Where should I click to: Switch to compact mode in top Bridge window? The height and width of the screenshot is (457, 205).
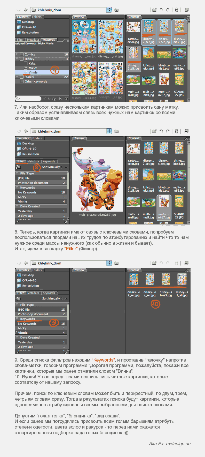pos(187,10)
